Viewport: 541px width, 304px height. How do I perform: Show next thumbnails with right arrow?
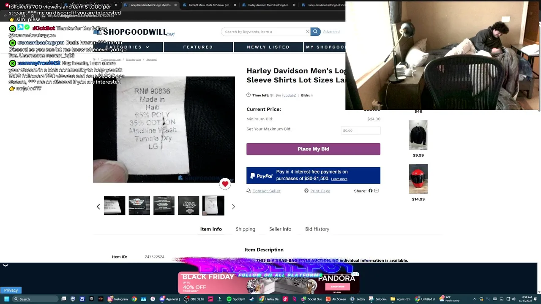pyautogui.click(x=233, y=206)
